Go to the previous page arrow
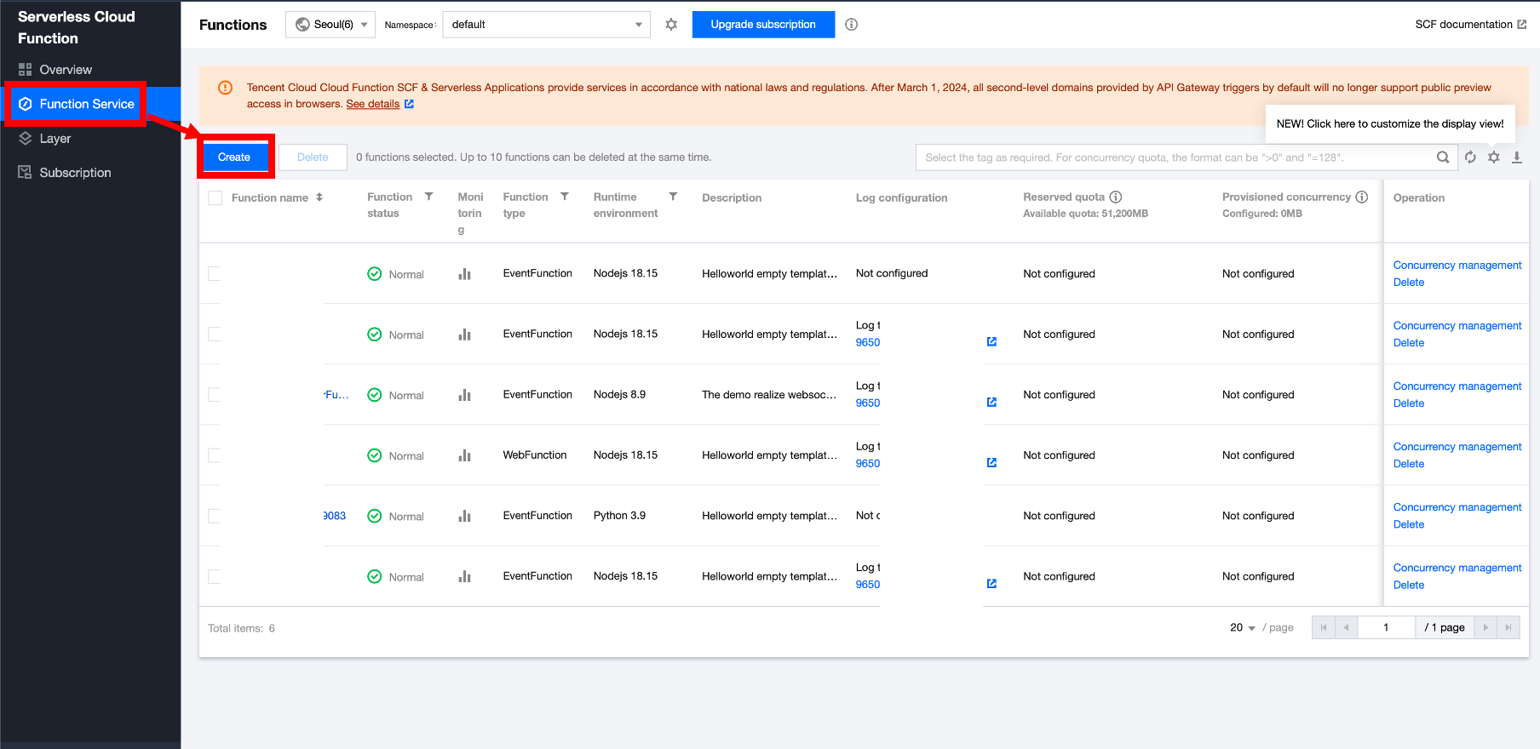 pyautogui.click(x=1347, y=627)
